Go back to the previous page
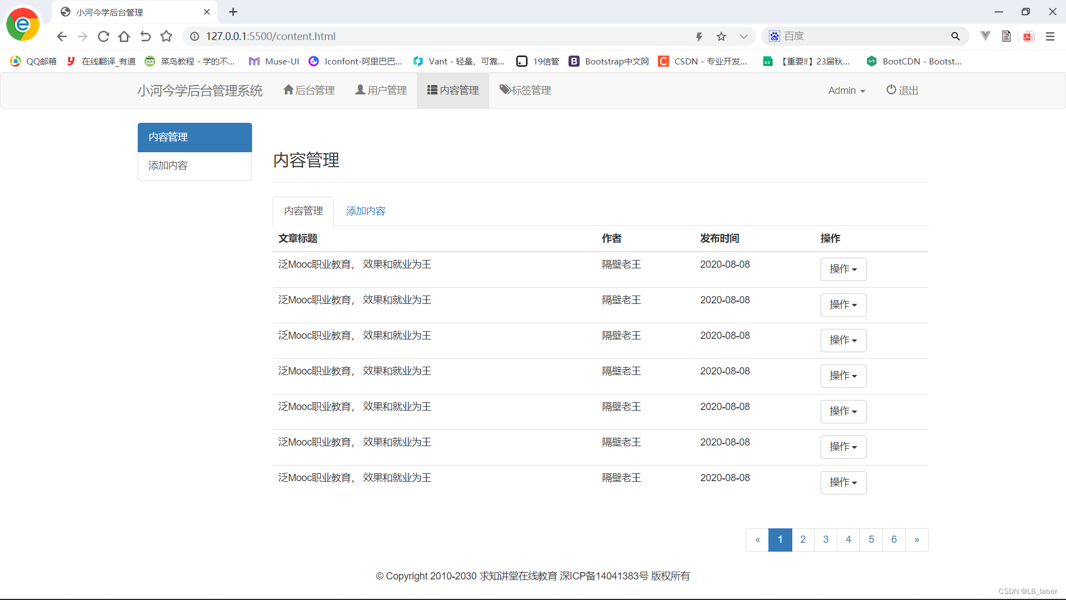Image resolution: width=1066 pixels, height=600 pixels. click(x=62, y=36)
